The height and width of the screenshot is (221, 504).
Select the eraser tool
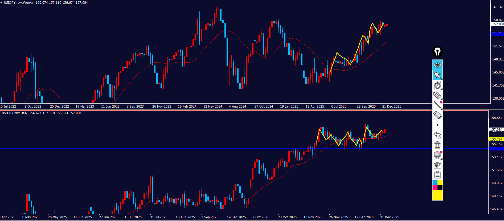[437, 115]
